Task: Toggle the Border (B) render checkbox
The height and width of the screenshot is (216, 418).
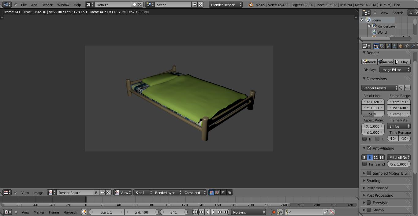Action: (x=364, y=139)
